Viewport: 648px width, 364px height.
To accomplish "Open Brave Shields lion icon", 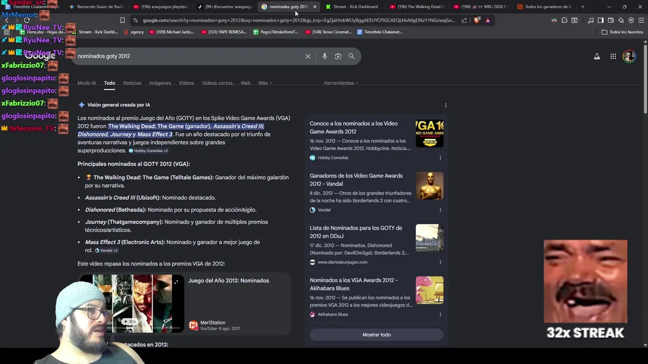I will [x=477, y=20].
